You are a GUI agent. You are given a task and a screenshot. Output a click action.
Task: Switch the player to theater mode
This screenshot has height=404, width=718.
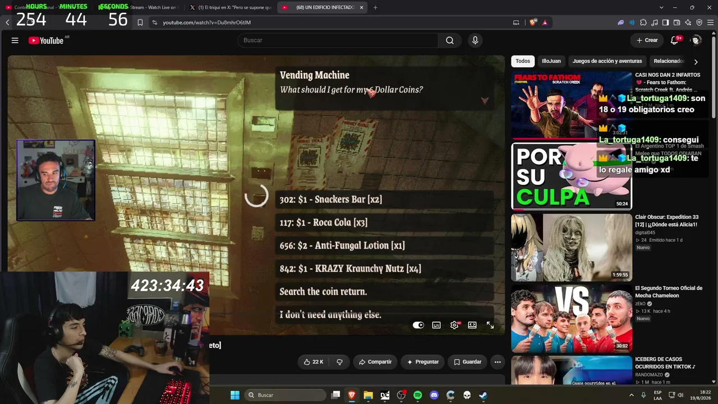472,325
